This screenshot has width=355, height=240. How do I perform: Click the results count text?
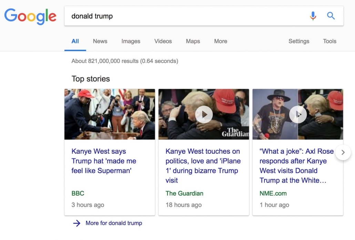(x=125, y=61)
